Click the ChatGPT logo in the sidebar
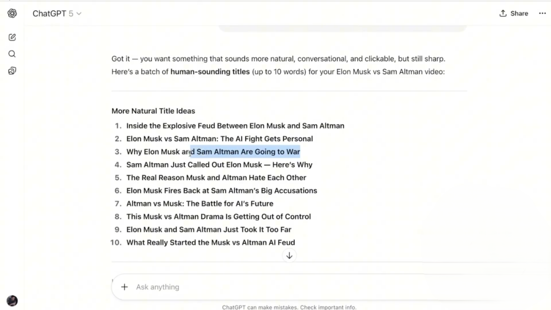The width and height of the screenshot is (551, 310). click(12, 13)
